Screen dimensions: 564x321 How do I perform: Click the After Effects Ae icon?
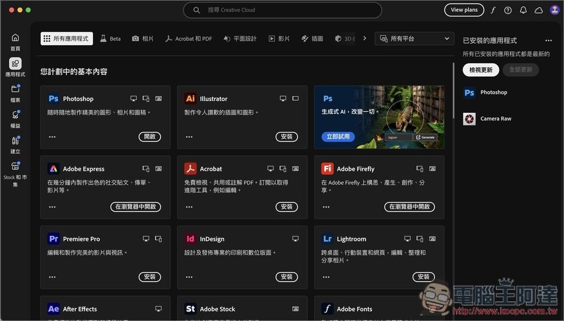(x=54, y=309)
